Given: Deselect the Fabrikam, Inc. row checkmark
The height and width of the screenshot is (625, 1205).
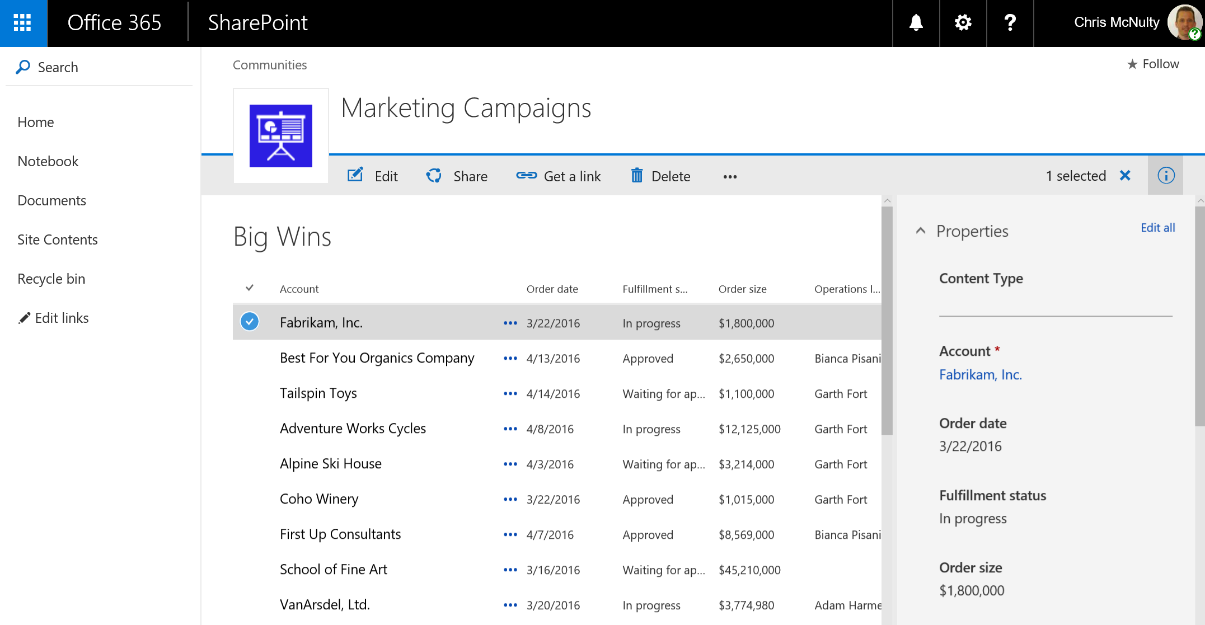Looking at the screenshot, I should (250, 322).
